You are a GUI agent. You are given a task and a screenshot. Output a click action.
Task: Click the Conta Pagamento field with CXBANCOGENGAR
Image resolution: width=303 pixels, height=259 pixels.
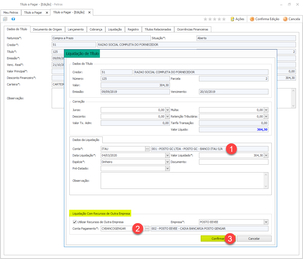[x=123, y=229]
